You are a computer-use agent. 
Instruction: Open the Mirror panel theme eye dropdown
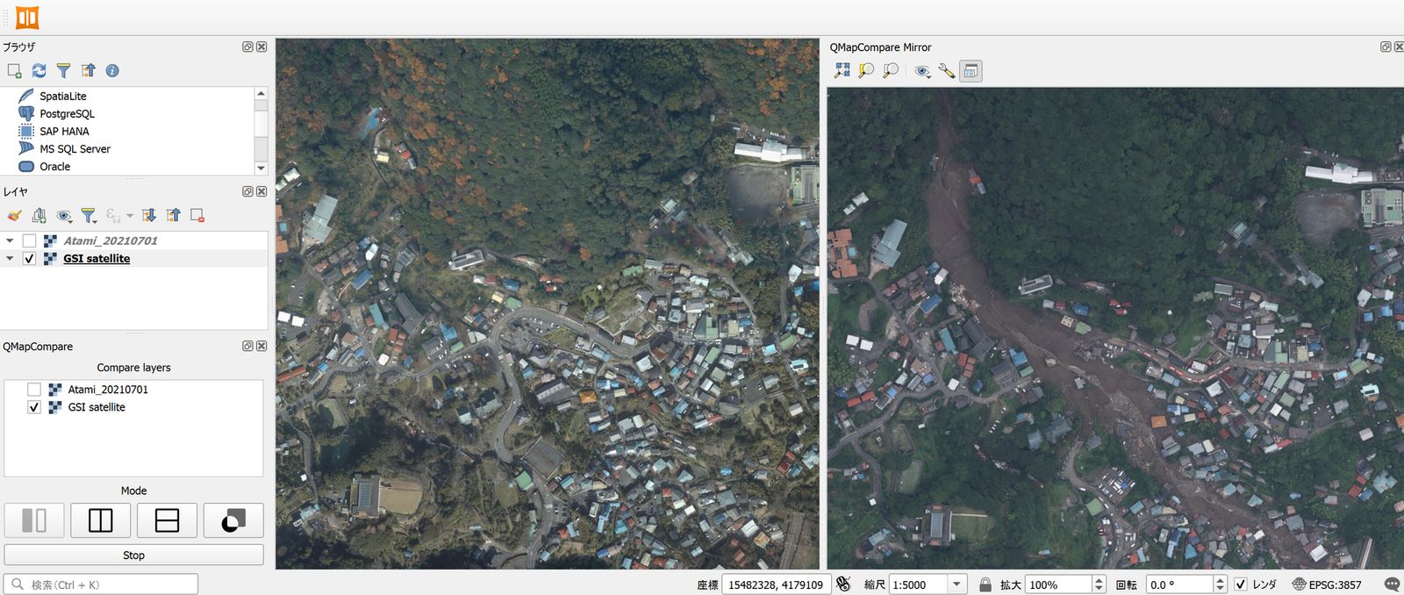922,70
